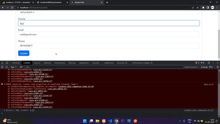Open the Recorder DevTools tab
The width and height of the screenshot is (220, 124).
122,63
